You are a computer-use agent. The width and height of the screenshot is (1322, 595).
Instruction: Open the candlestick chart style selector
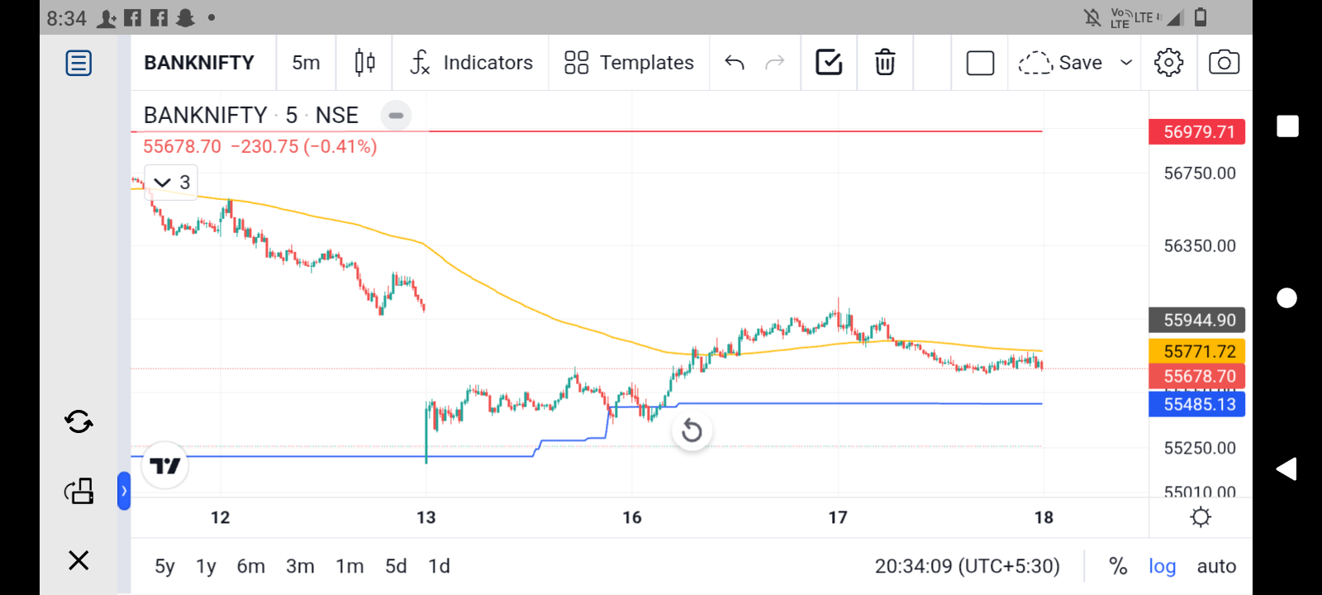(364, 63)
